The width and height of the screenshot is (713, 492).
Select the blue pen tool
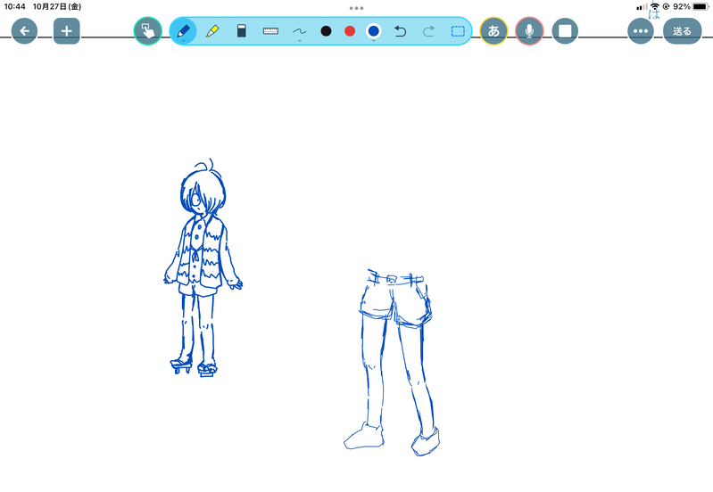(183, 31)
